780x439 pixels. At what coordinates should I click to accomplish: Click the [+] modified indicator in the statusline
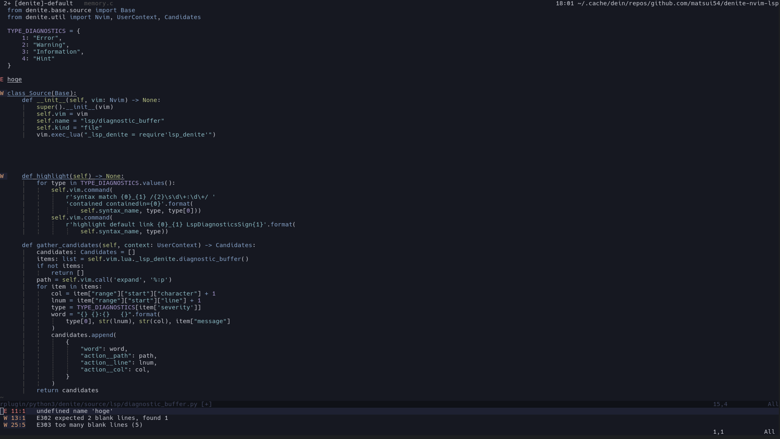point(206,404)
